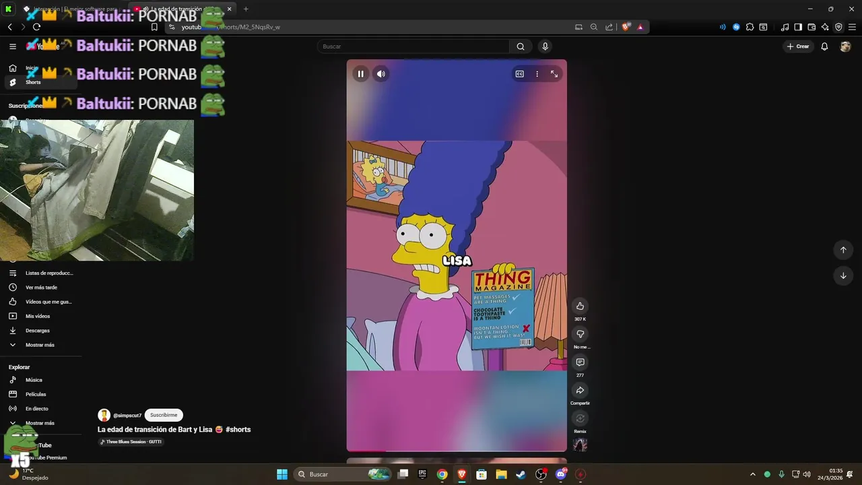Image resolution: width=862 pixels, height=485 pixels.
Task: Click the Remix button
Action: [x=580, y=418]
